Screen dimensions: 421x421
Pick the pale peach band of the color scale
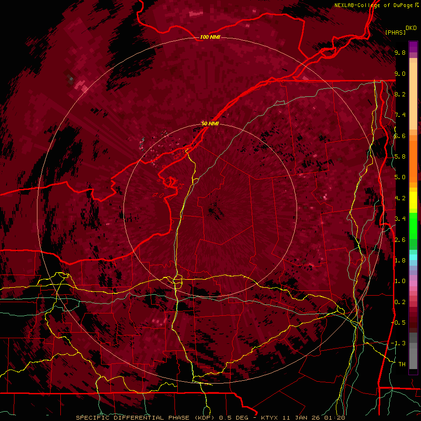[x=413, y=97]
